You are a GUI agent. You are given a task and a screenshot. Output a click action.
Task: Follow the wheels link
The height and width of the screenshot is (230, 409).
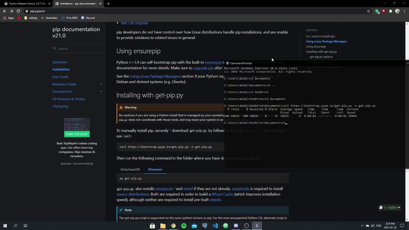tap(215, 200)
